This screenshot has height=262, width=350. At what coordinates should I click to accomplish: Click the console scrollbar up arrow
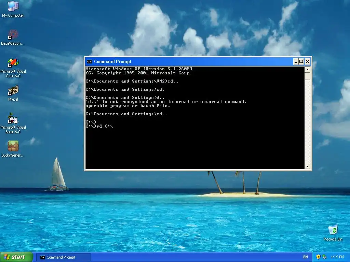(307, 70)
